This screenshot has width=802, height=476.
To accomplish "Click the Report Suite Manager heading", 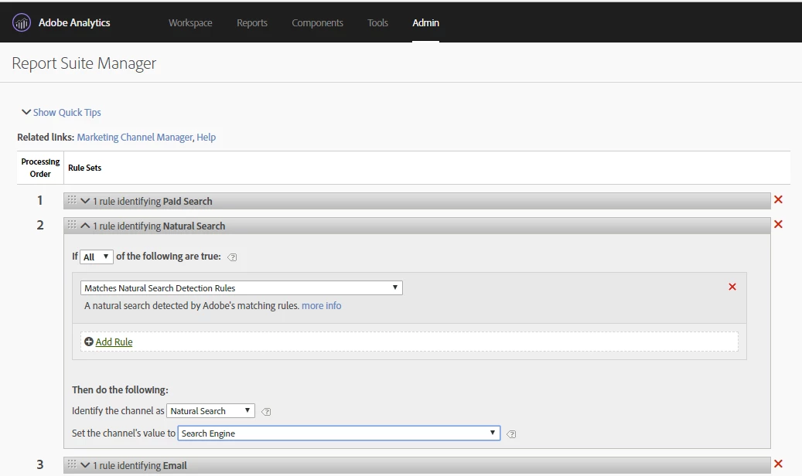I will [x=84, y=63].
